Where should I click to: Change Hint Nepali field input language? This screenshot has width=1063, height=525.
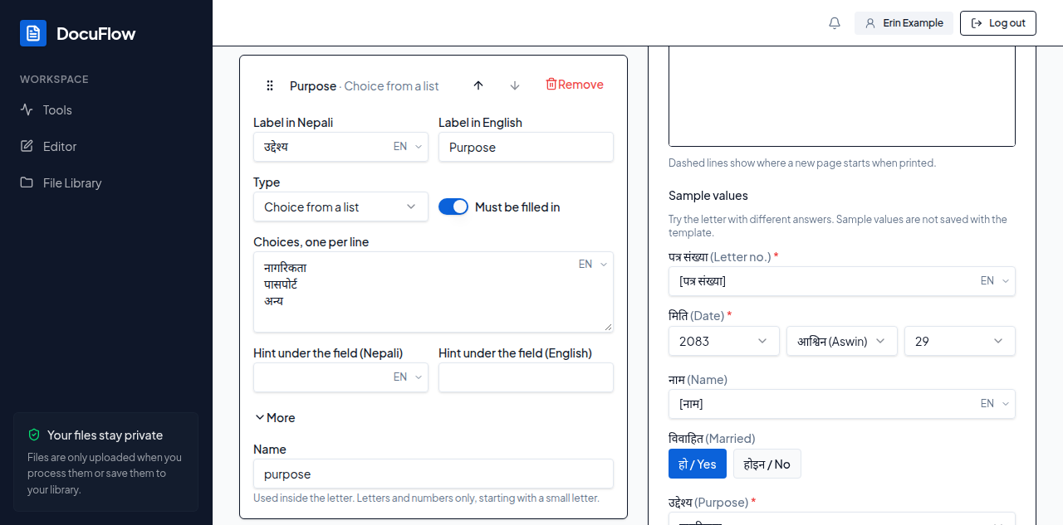point(409,377)
